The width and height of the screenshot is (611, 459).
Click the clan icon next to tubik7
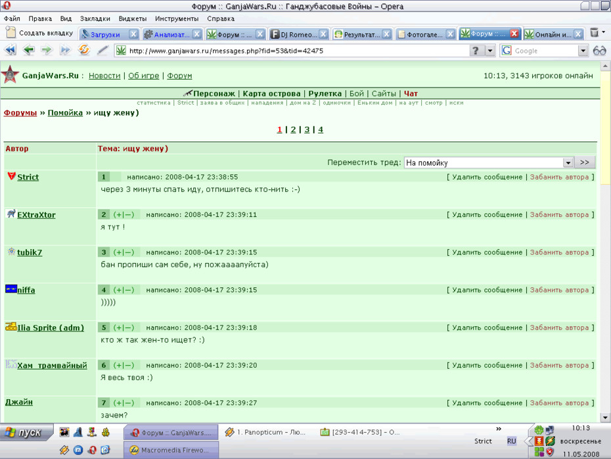12,251
